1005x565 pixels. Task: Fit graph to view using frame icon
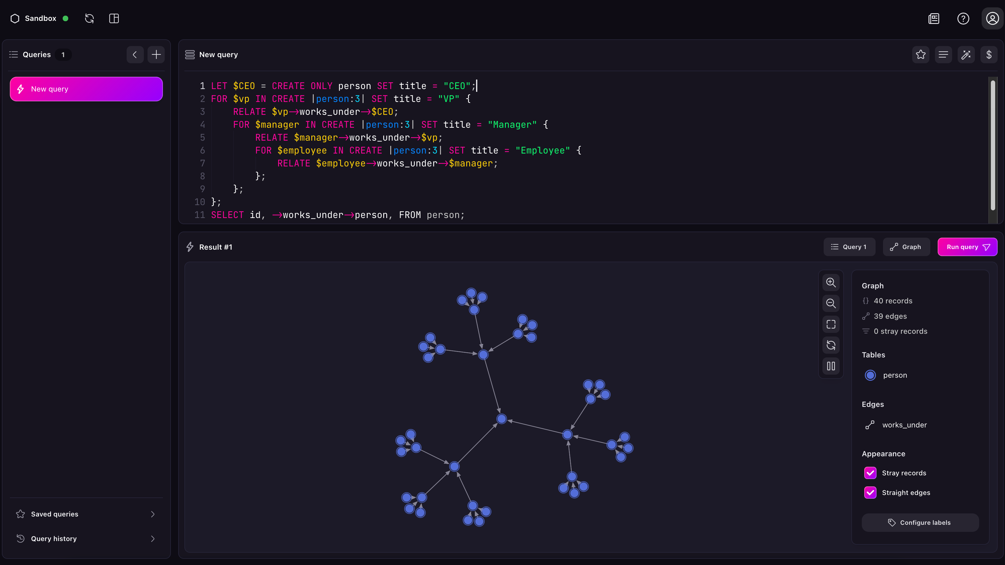(831, 324)
